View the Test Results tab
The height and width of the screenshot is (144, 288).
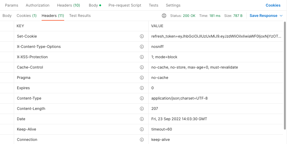pyautogui.click(x=80, y=16)
